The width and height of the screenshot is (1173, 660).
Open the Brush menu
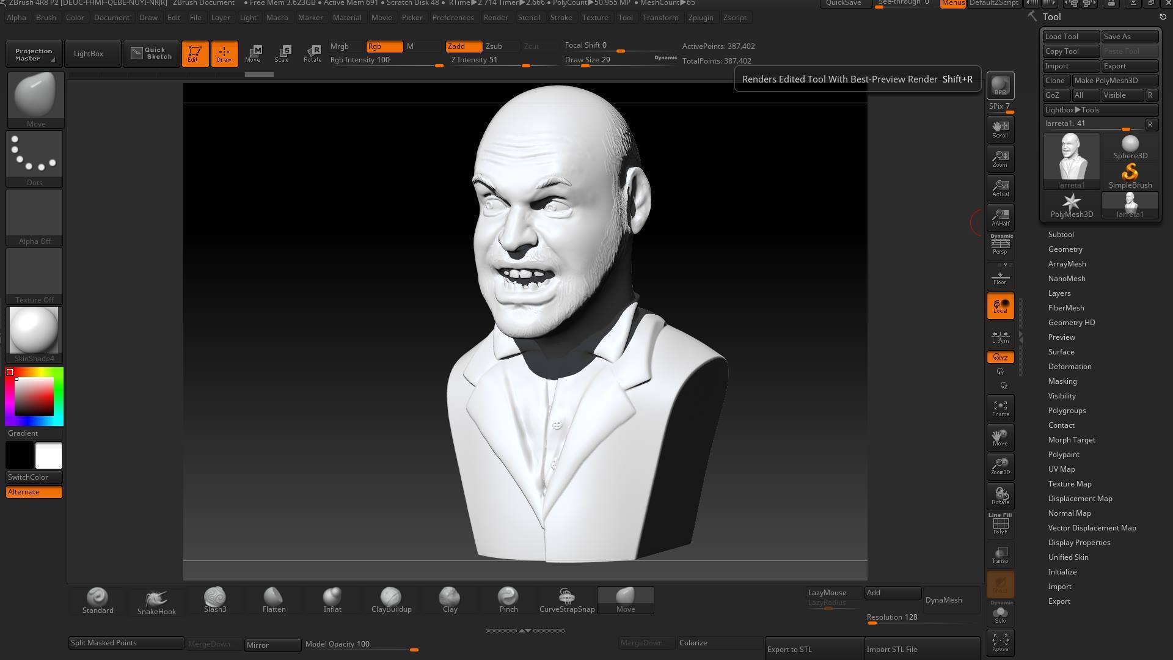coord(46,18)
